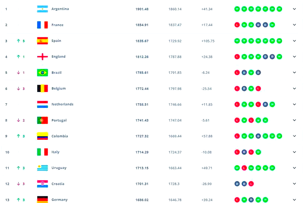The image size is (305, 203).
Task: Click Belgium's red down-arrow rank change
Action: coord(19,89)
